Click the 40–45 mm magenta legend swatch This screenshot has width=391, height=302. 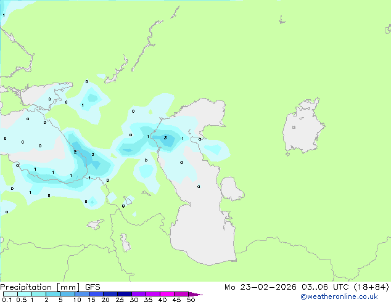167,294
